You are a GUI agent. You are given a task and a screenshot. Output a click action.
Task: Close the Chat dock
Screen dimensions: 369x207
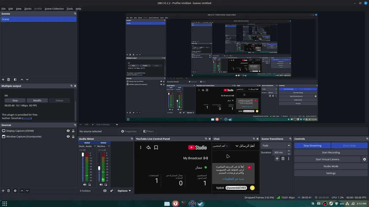257,139
